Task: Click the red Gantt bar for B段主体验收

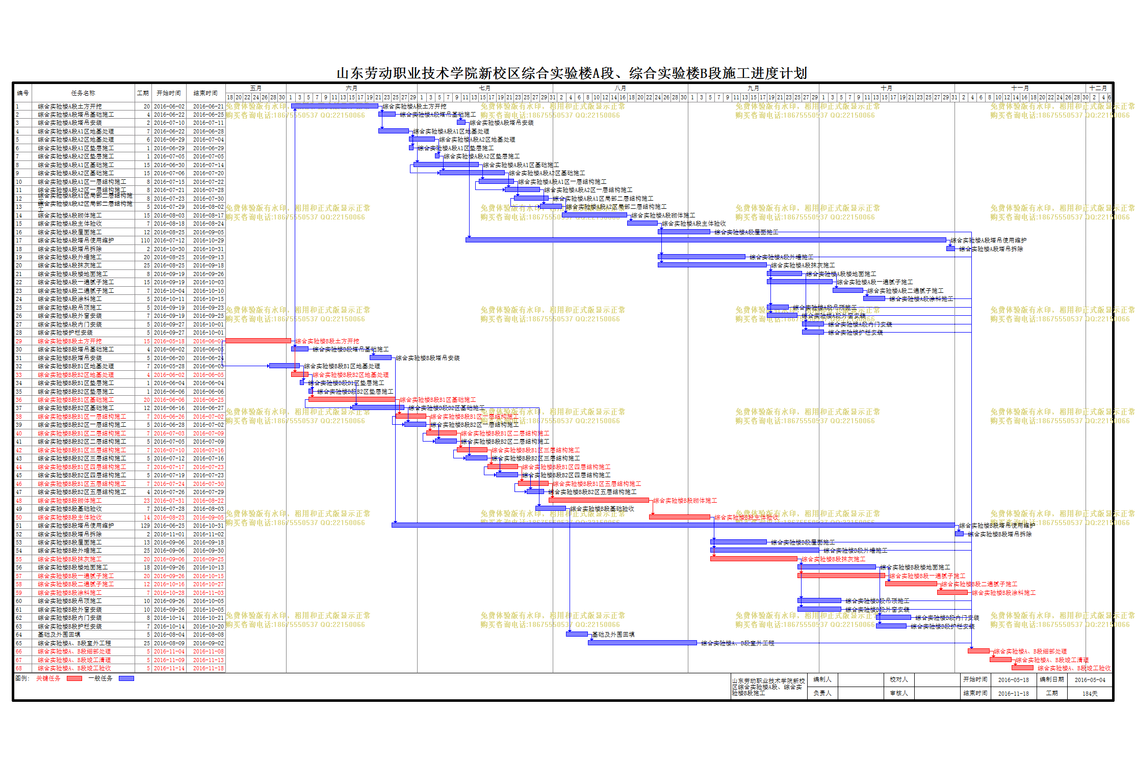Action: pyautogui.click(x=680, y=517)
